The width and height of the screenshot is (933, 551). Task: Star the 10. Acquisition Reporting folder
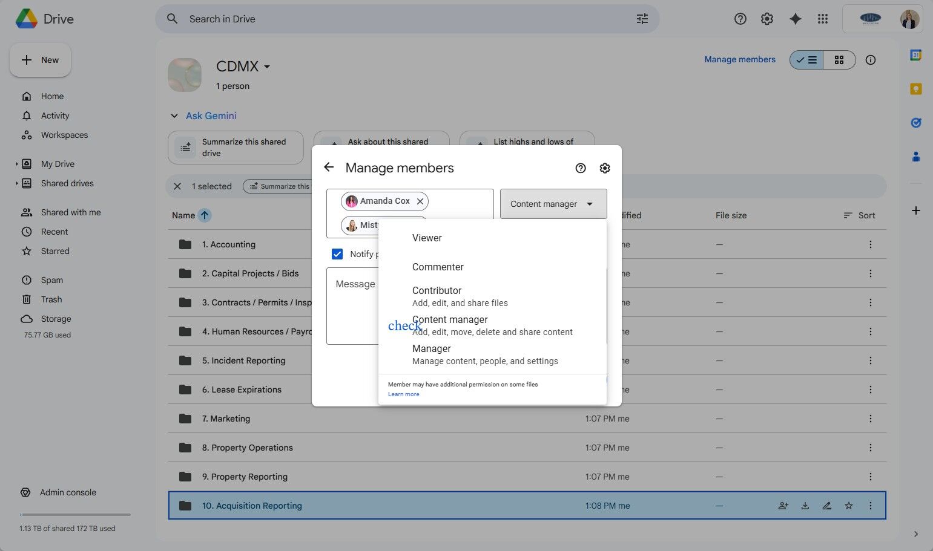click(x=848, y=506)
